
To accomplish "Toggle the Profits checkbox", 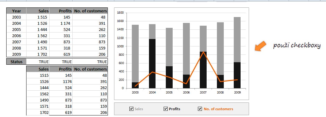I will click(x=165, y=109).
